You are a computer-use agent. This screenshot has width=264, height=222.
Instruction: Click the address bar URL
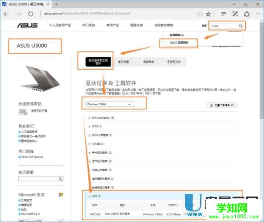(x=87, y=14)
